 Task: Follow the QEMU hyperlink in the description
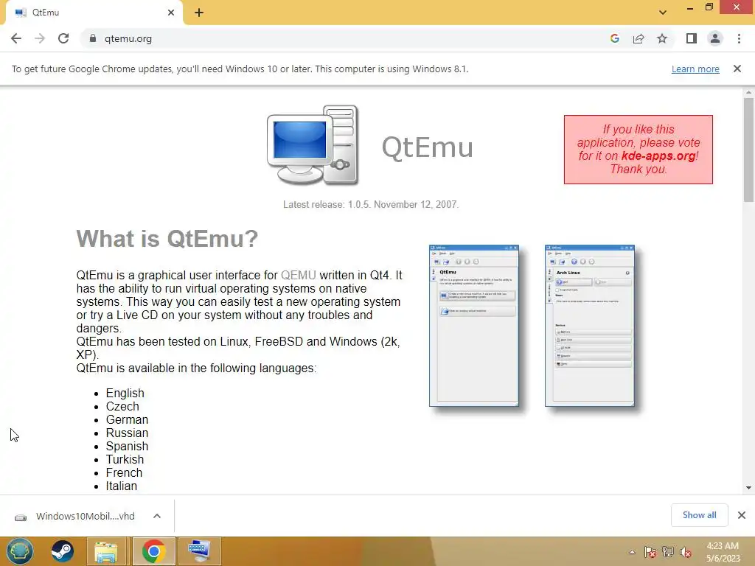299,276
